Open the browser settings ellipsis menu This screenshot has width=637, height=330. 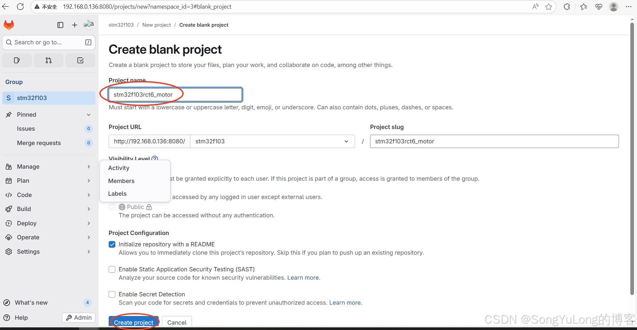coord(629,7)
